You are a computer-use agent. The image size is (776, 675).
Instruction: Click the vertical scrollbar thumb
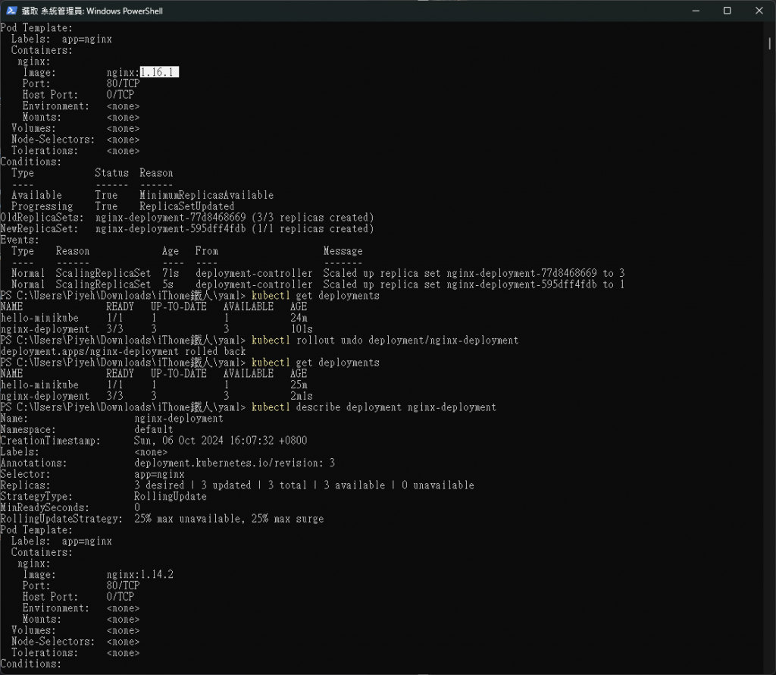coord(770,43)
